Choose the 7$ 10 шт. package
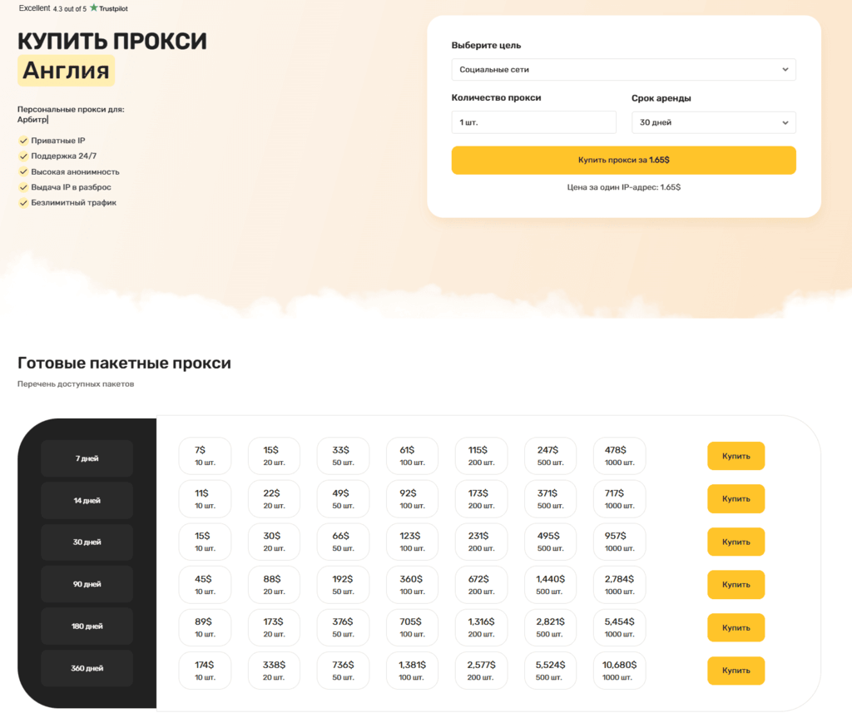Screen dimensions: 852x718 (205, 456)
